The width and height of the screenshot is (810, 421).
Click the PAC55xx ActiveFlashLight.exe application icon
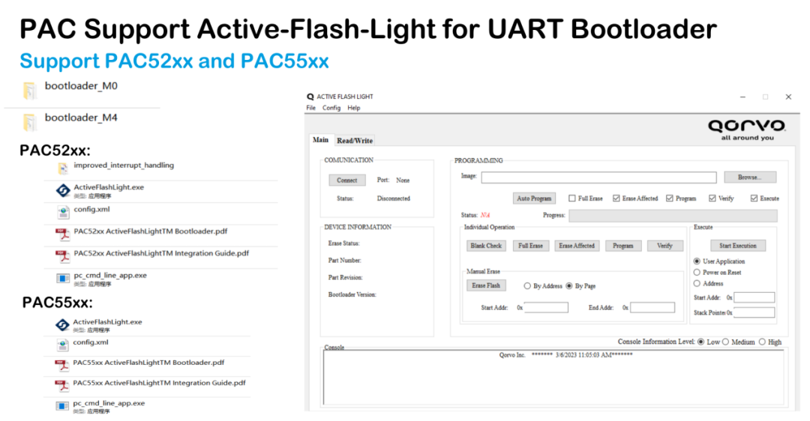62,324
